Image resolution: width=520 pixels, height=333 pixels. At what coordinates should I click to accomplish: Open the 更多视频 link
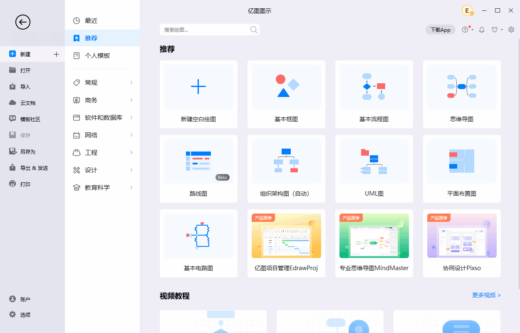point(486,295)
